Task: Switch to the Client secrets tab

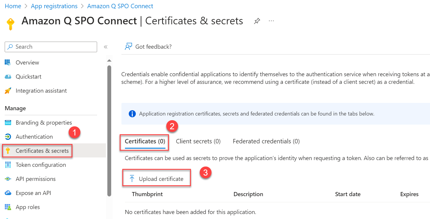Action: pos(198,141)
